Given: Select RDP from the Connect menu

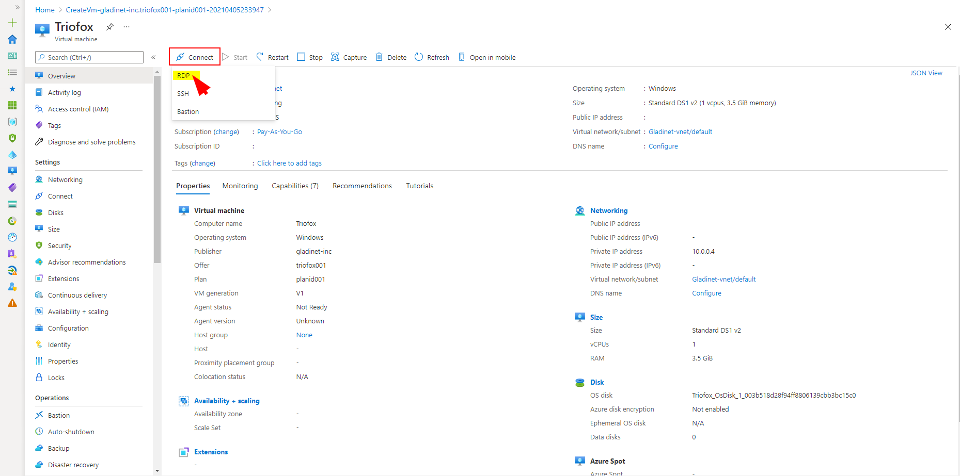Looking at the screenshot, I should point(183,75).
